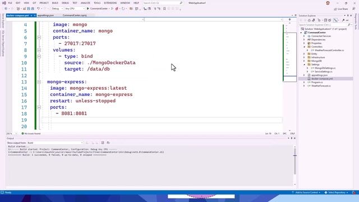The height and width of the screenshot is (202, 359).
Task: Click Start Without Debugging outline arrow
Action: (x=112, y=9)
